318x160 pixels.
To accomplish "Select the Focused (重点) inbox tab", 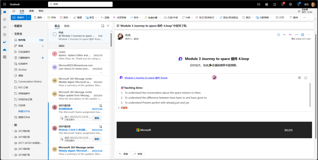I will (57, 26).
